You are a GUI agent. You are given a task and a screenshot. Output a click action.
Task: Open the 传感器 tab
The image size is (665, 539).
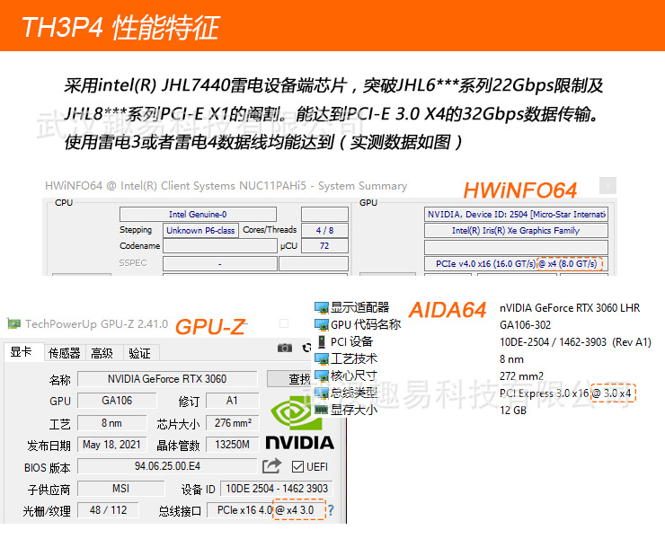pos(65,353)
